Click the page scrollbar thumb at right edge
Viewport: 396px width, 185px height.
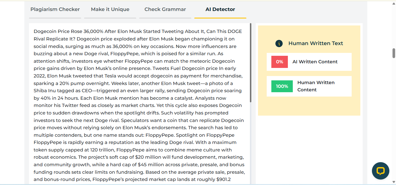pos(394,53)
